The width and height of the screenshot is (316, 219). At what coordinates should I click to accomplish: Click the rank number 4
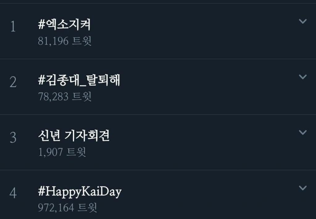13,193
